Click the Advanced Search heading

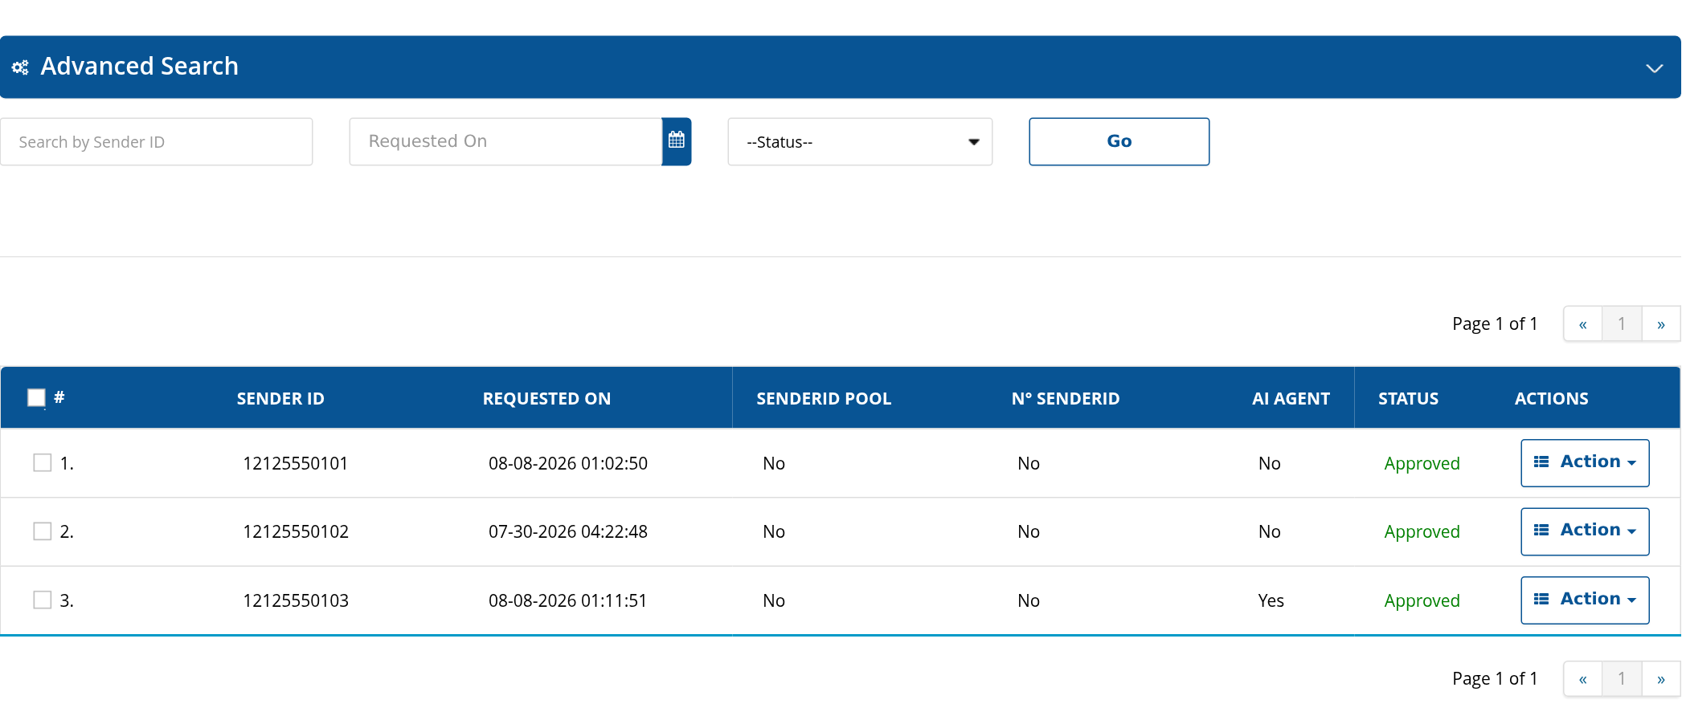[x=139, y=66]
